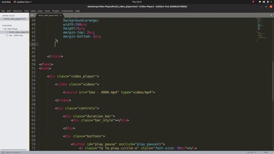This screenshot has width=274, height=154.
Task: Open the Preferences menu
Action: pyautogui.click(x=67, y=11)
